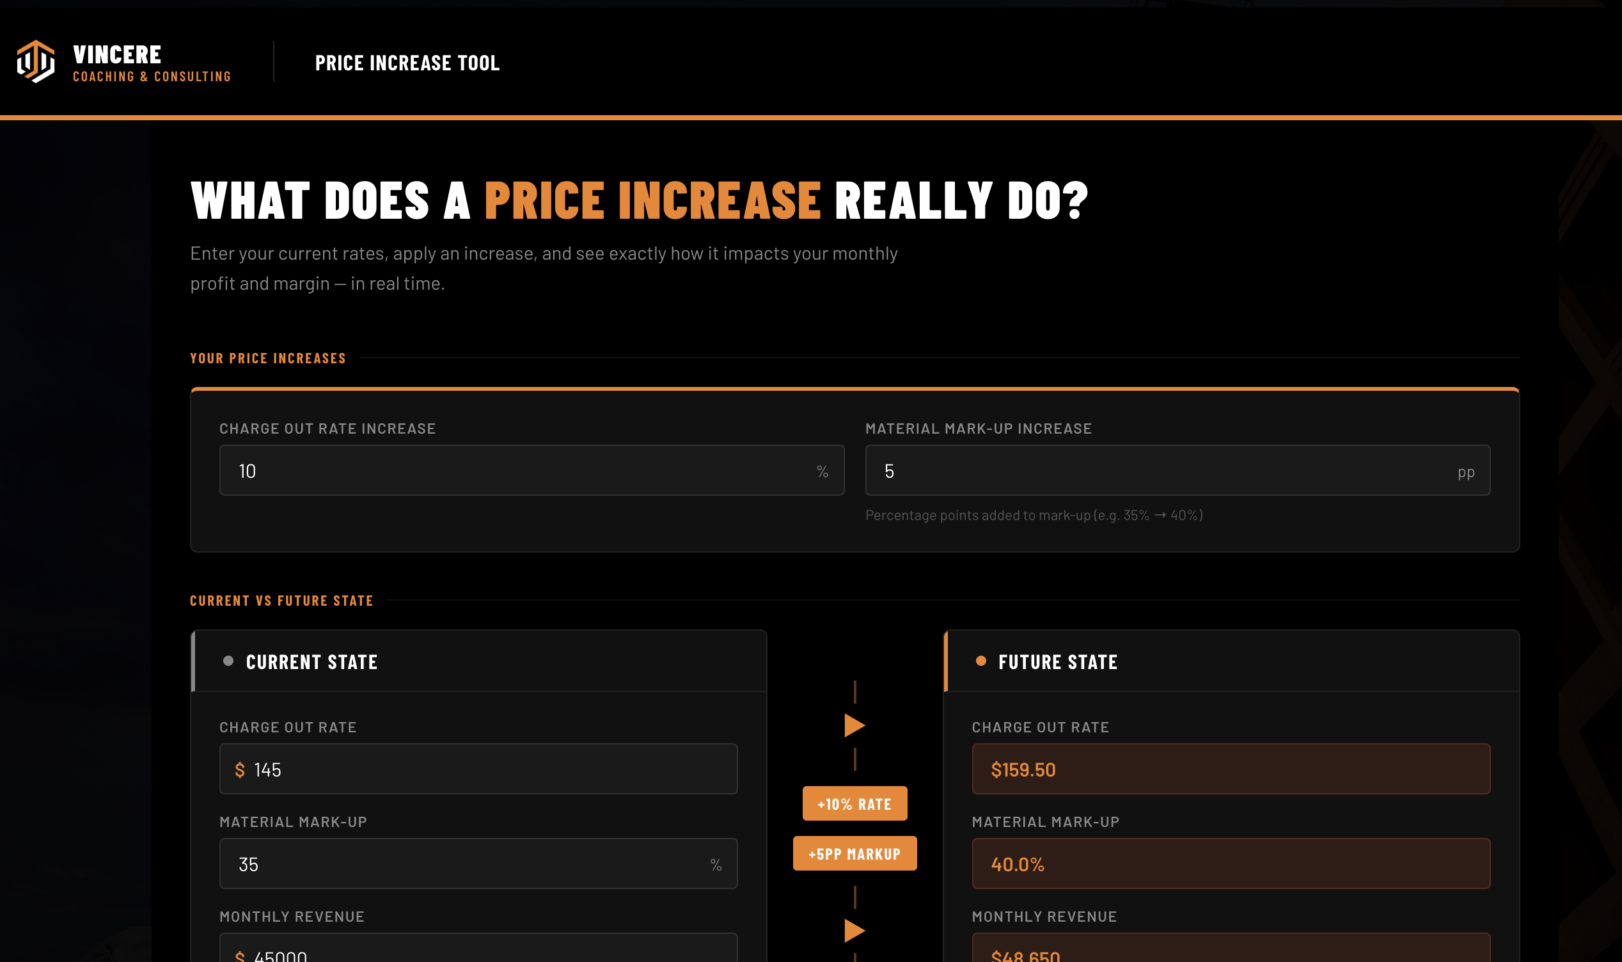Click the CURRENT STATE panel heading
Screen dimensions: 1622x962
311,662
